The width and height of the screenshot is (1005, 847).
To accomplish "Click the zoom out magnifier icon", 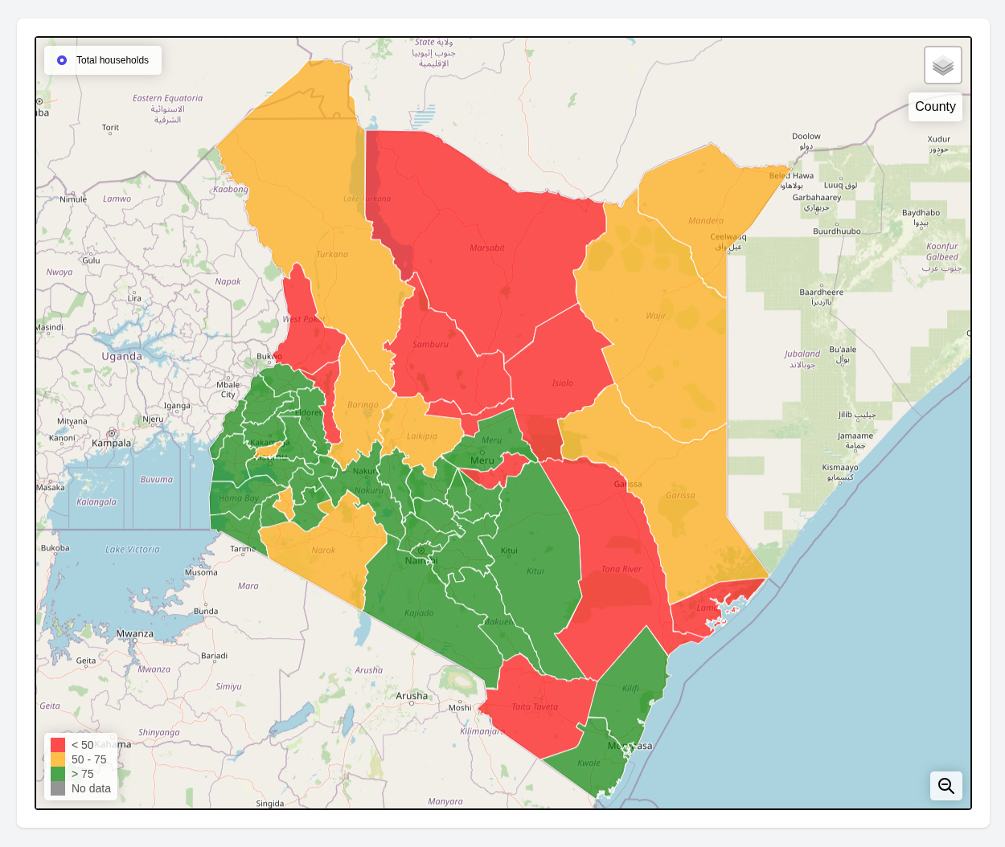I will click(x=946, y=786).
